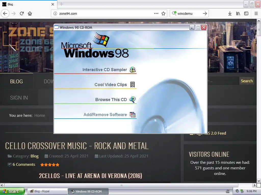Click the safely remove hardware tray icon
261x195 pixels.
[242, 191]
